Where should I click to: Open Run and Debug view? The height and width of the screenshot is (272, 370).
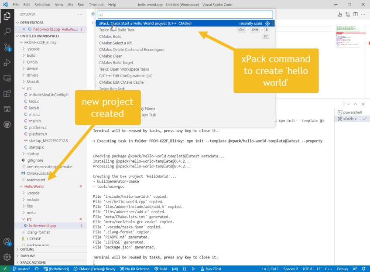7,62
